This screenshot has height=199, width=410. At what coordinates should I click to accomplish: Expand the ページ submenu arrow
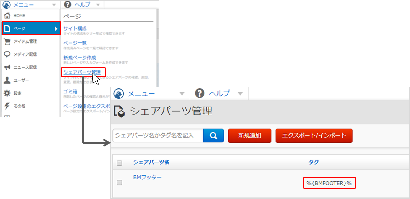[x=56, y=29]
